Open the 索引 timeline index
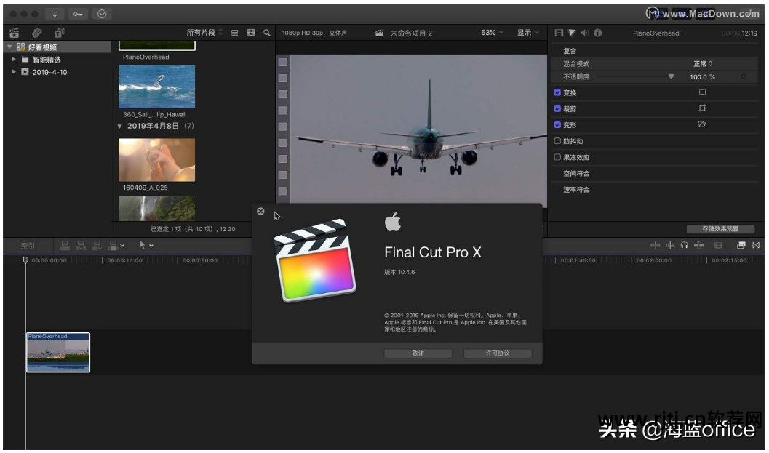 tap(27, 246)
